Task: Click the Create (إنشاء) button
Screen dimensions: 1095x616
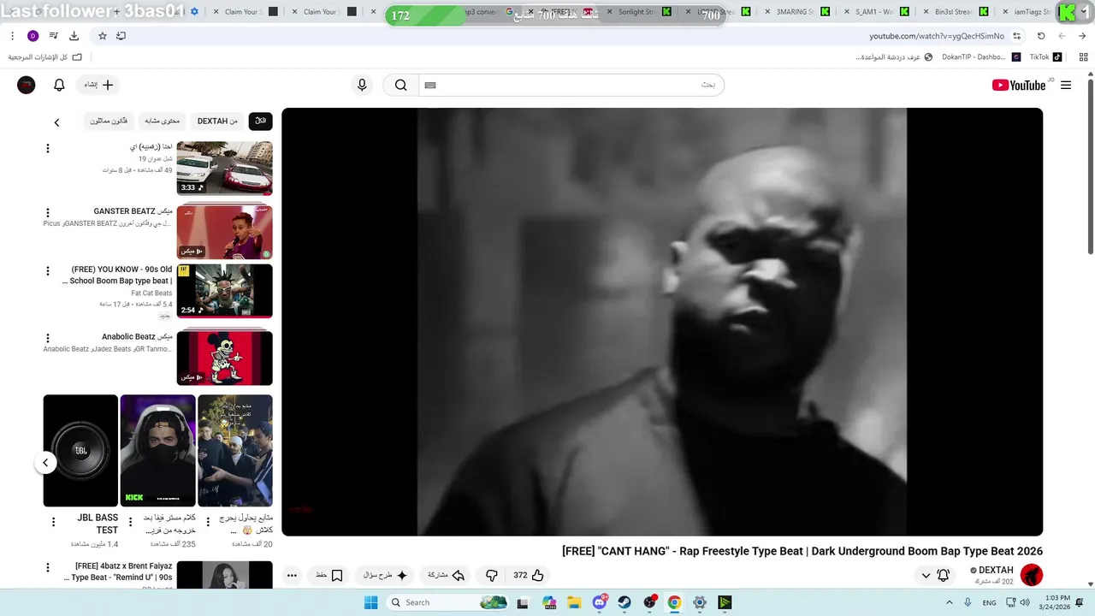Action: 98,85
